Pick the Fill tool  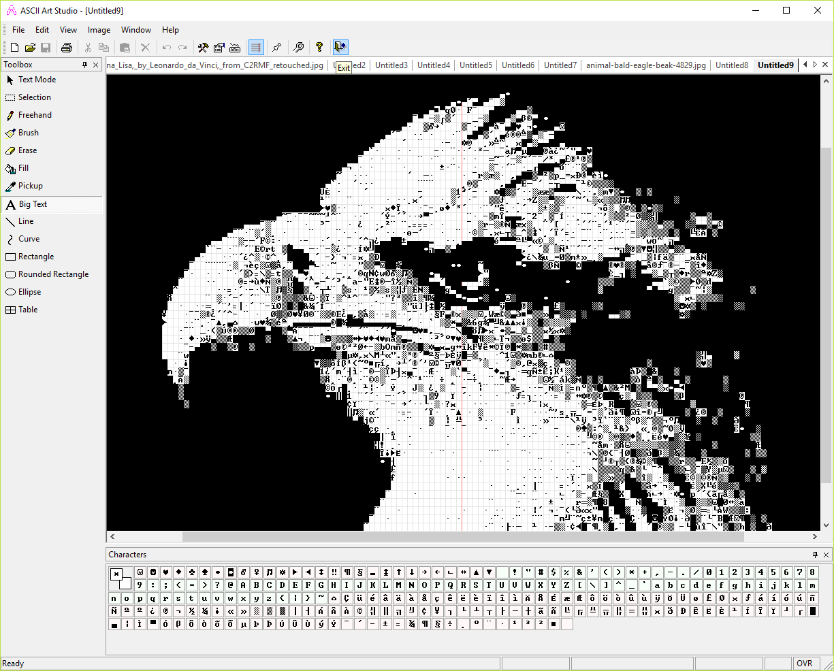(23, 168)
